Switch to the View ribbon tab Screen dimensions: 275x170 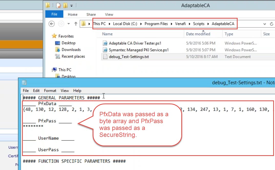pos(109,15)
